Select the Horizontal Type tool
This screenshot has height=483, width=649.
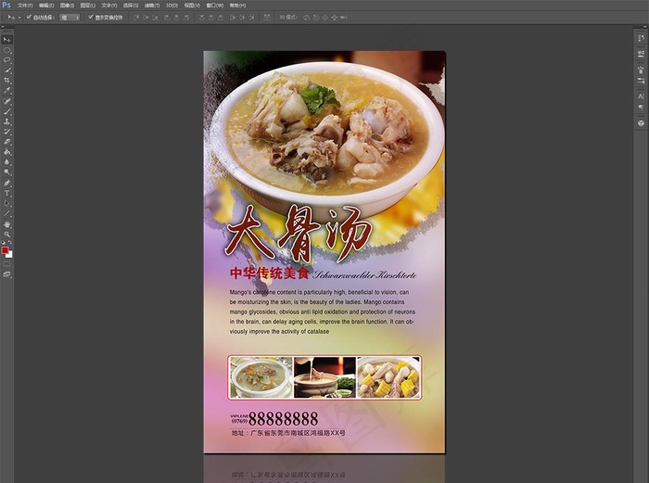point(7,193)
